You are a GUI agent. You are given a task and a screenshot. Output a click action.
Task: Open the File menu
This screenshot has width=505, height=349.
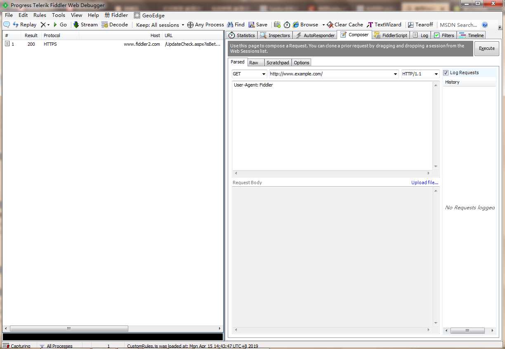[x=9, y=15]
